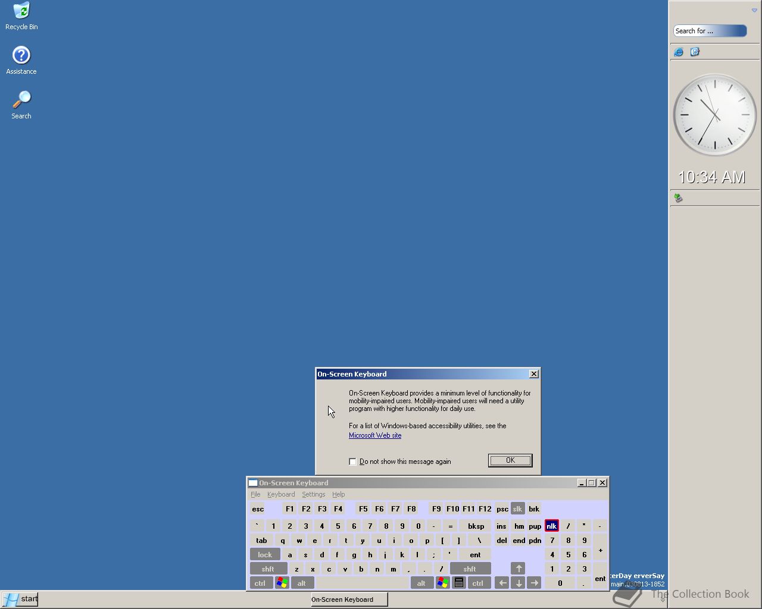Screen dimensions: 762x609
Task: Click the numpad 0 key
Action: coord(560,583)
